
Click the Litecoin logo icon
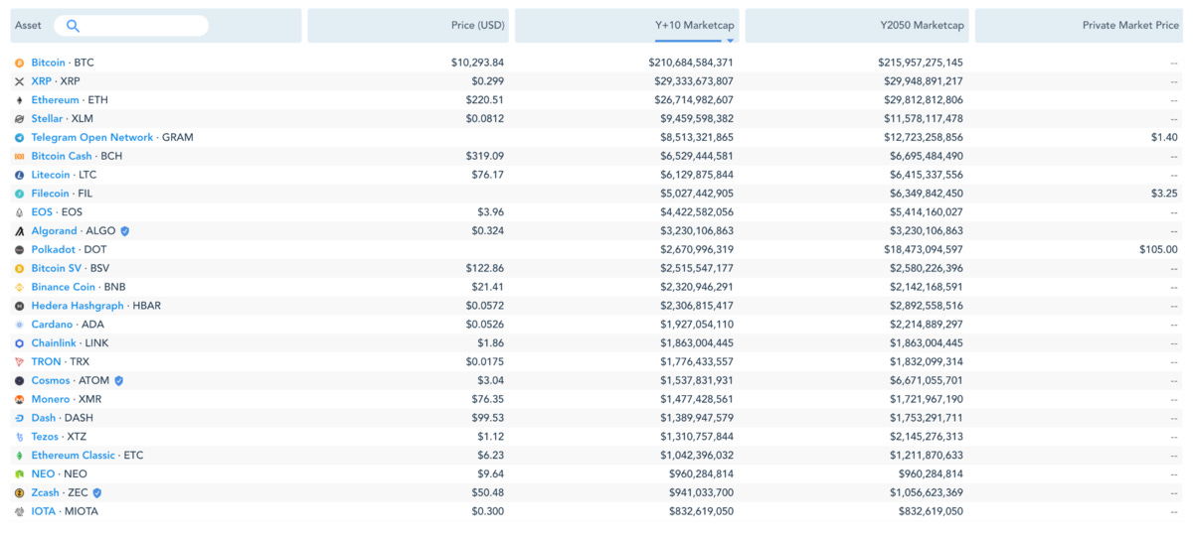[19, 175]
